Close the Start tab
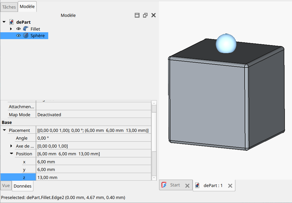Screen dimensions: 292x203 pos(187,186)
